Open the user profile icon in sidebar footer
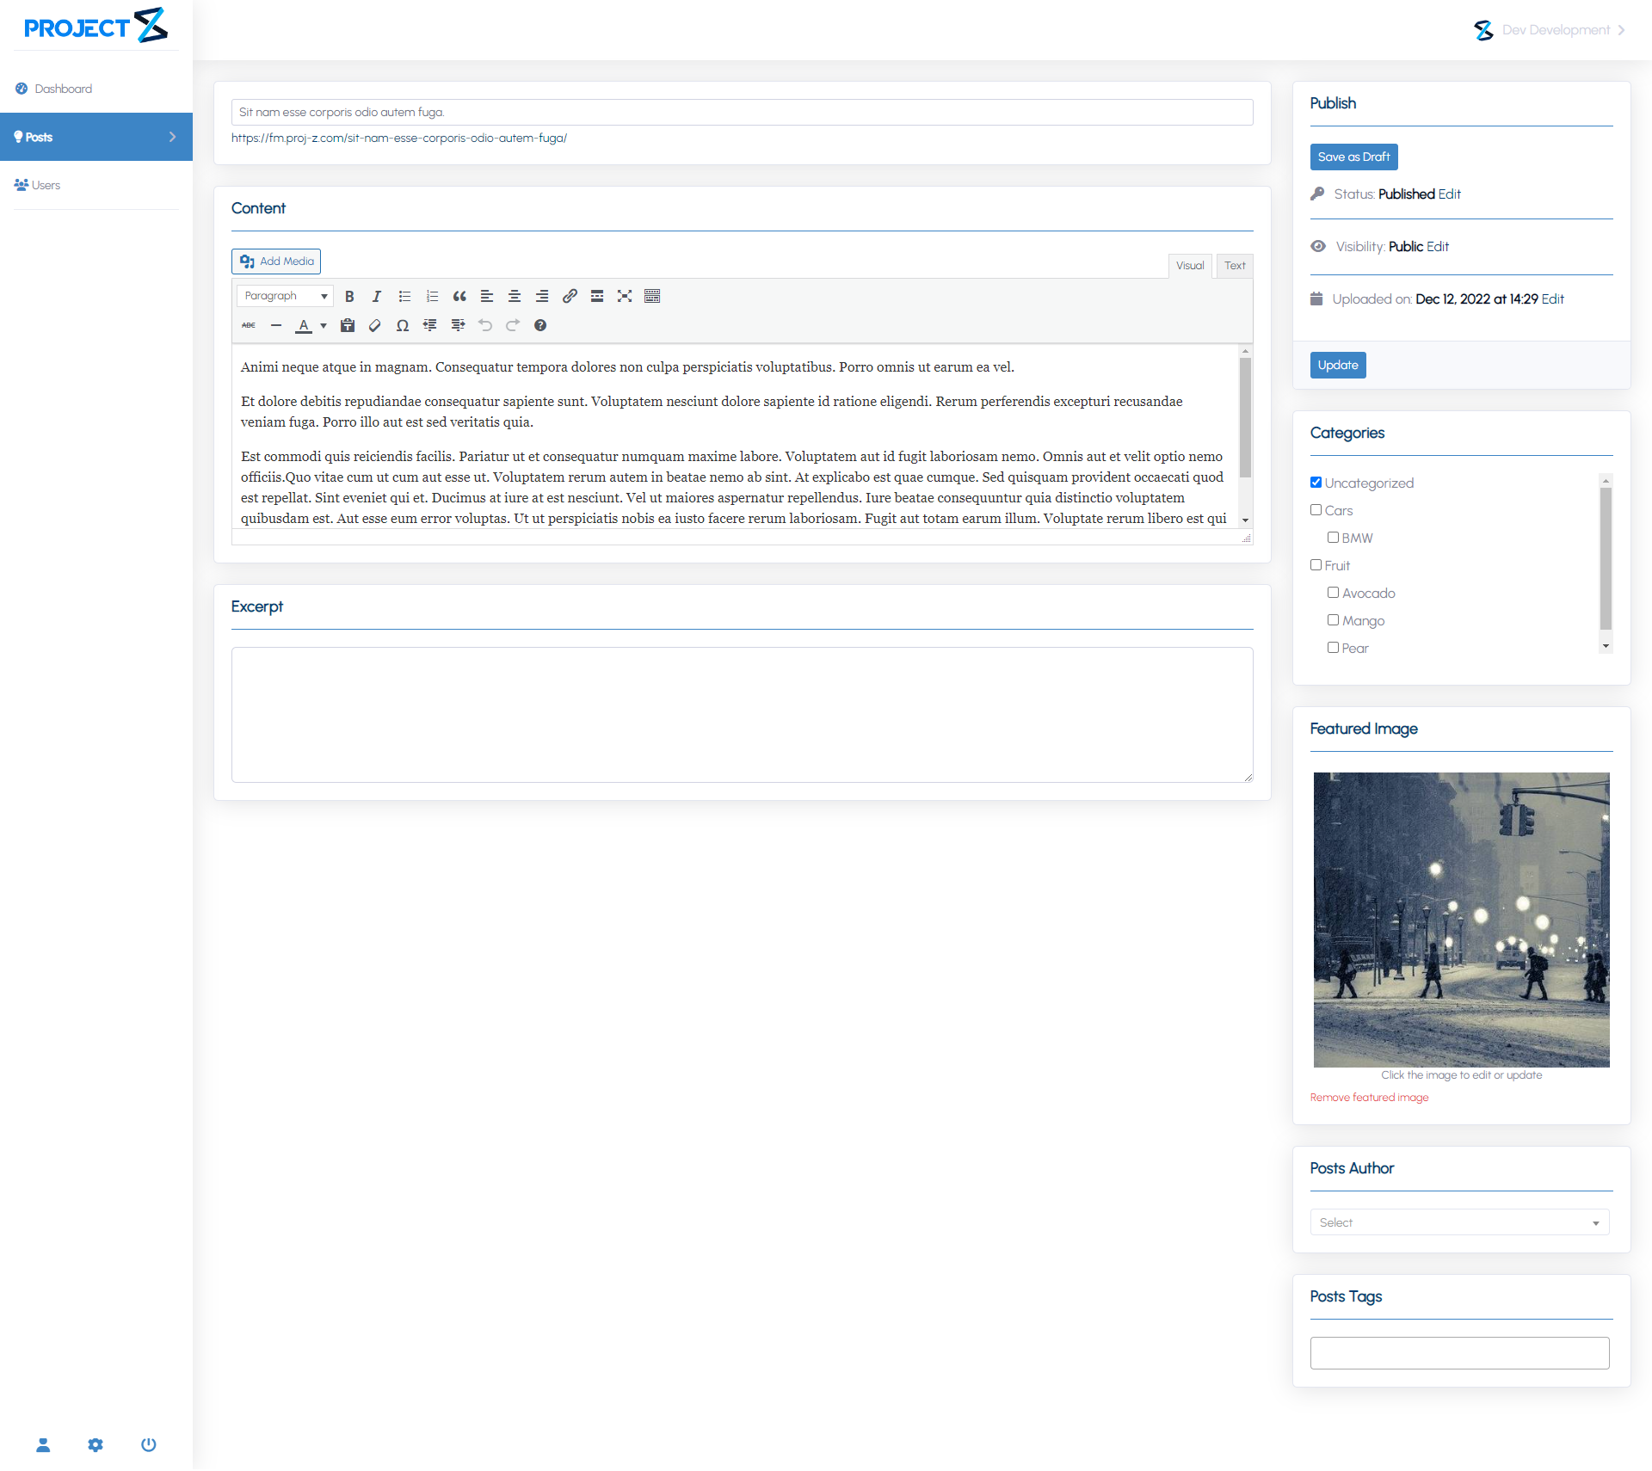1652x1471 pixels. (43, 1445)
